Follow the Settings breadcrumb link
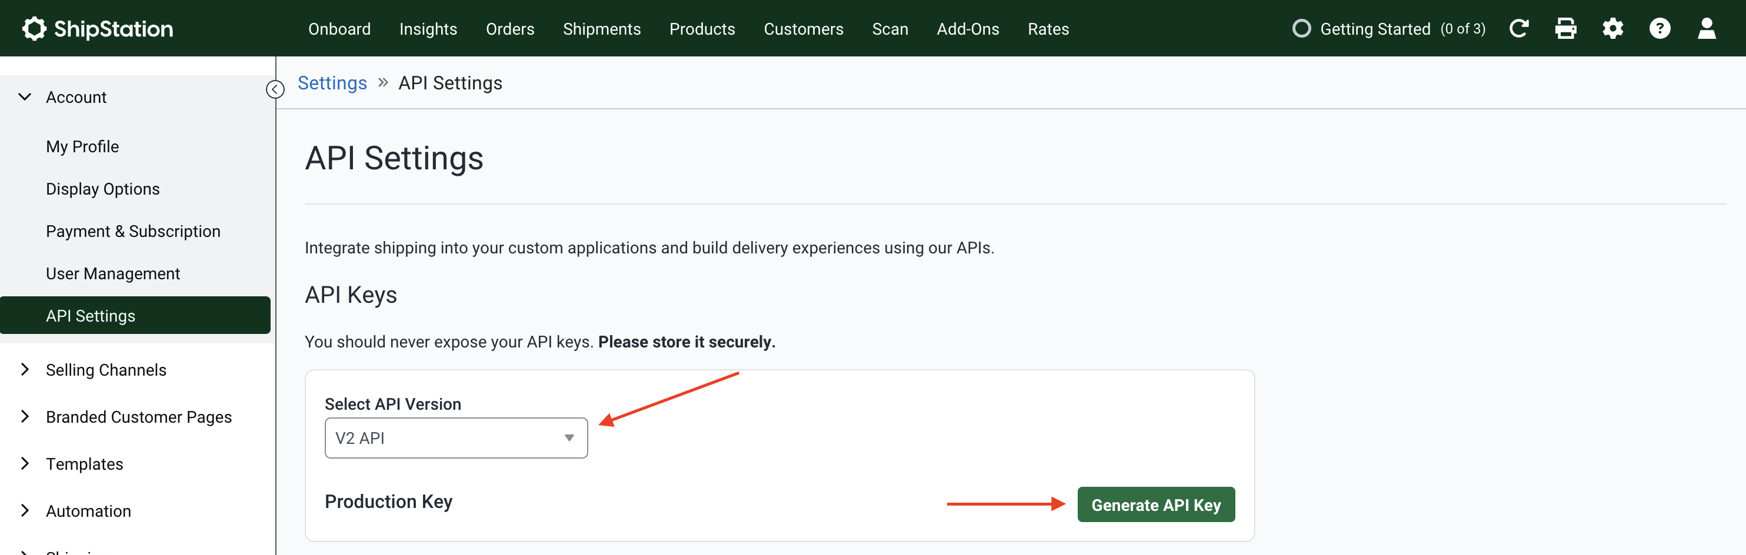The image size is (1746, 555). (x=332, y=82)
